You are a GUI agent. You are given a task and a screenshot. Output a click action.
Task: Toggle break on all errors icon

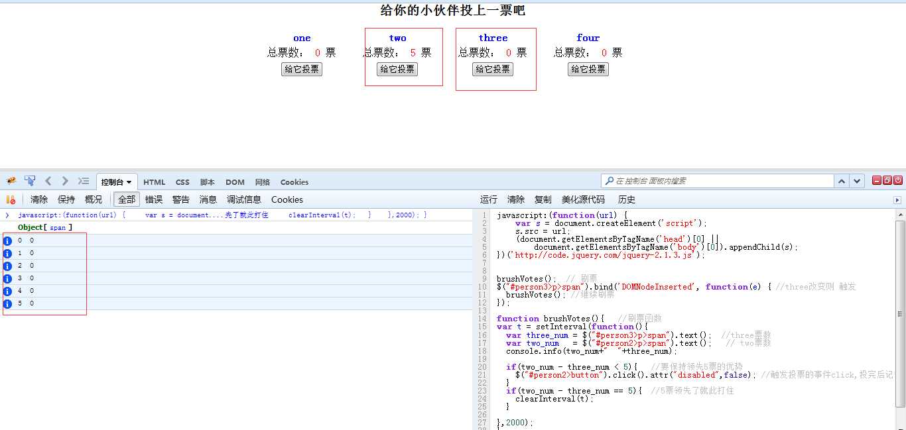click(11, 199)
